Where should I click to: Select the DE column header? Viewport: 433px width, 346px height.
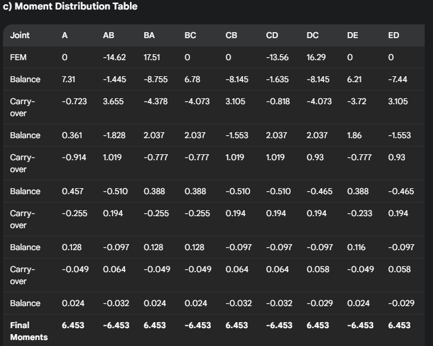click(353, 35)
